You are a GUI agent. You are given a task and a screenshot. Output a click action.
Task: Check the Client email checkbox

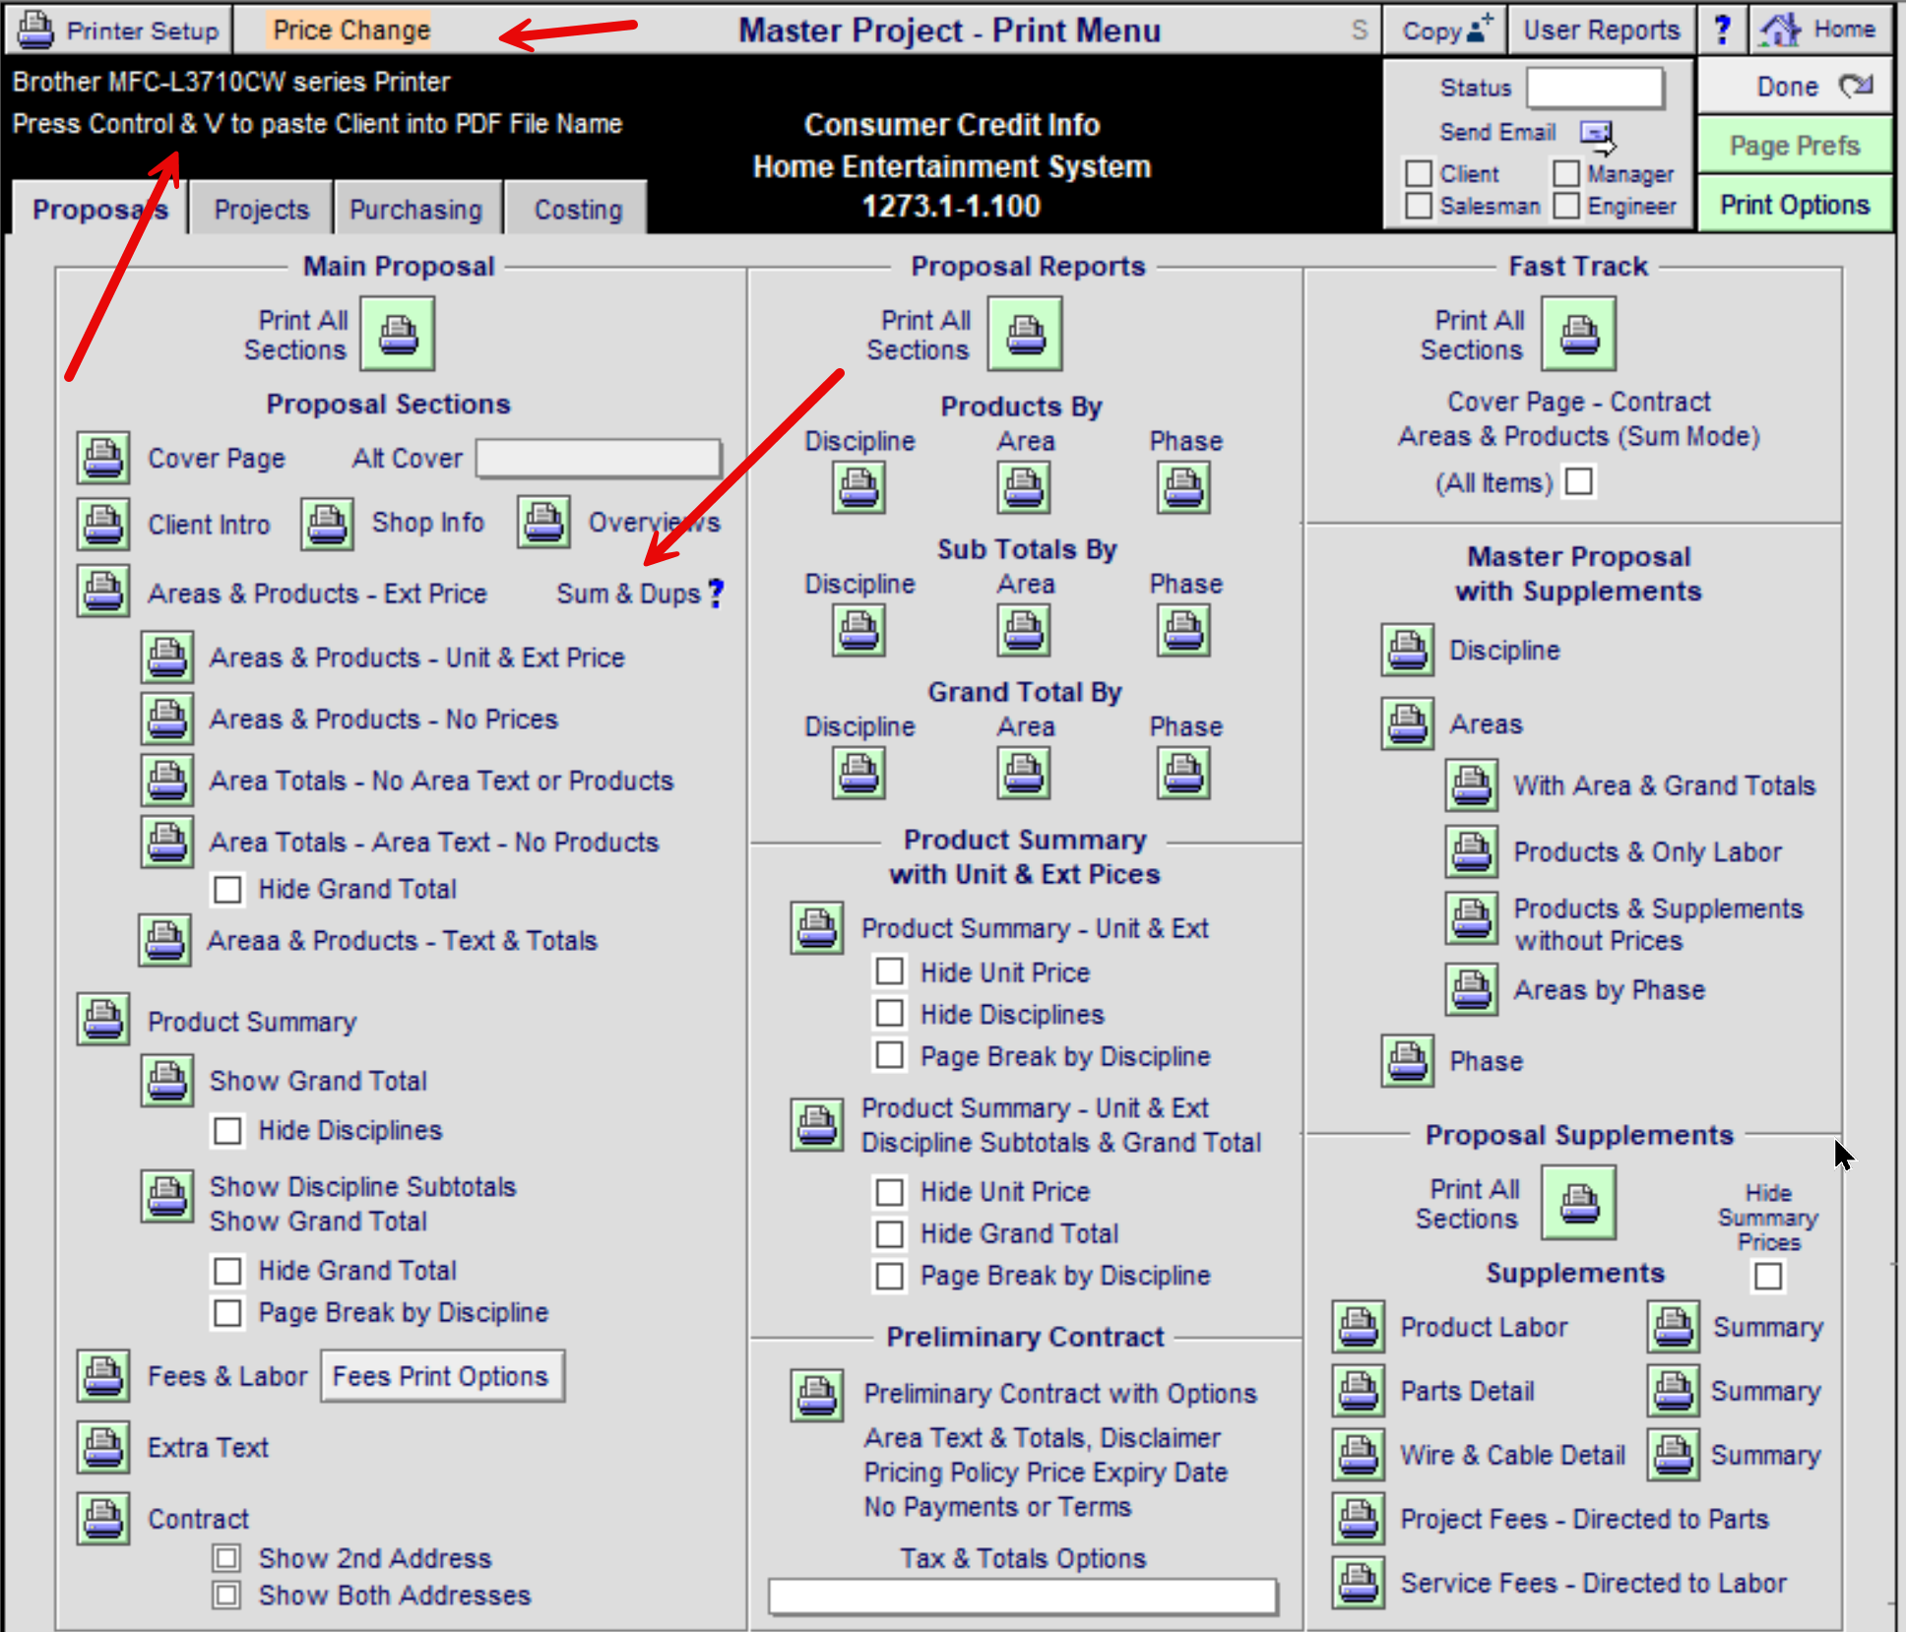click(1419, 173)
